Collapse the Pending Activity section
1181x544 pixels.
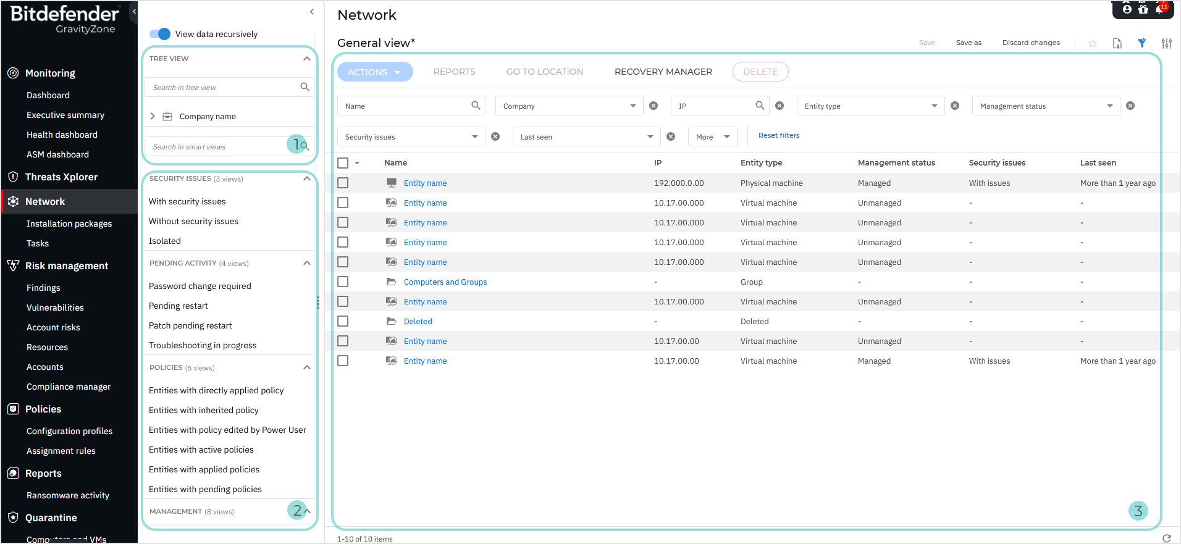click(x=307, y=263)
